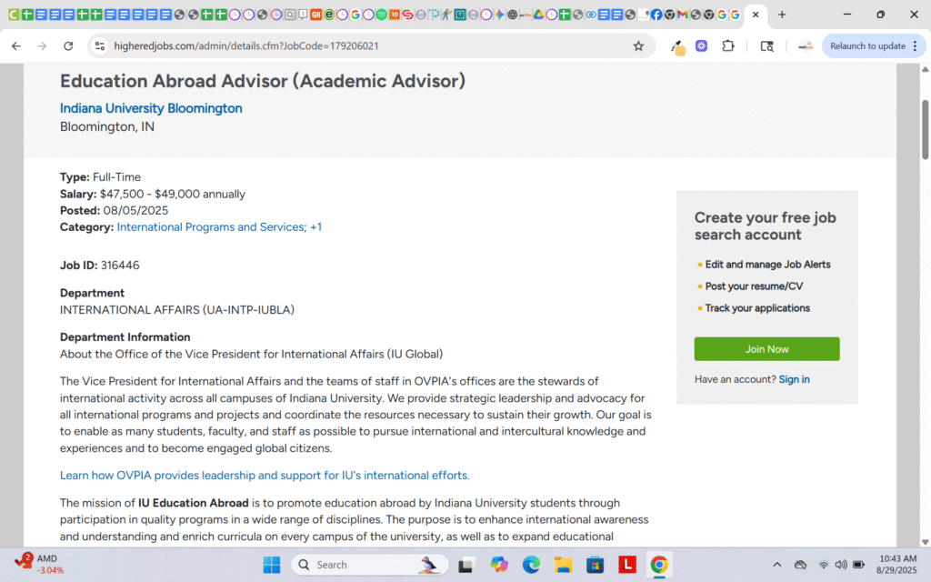Switch to the Google Drive tab
This screenshot has width=931, height=582.
coord(538,15)
